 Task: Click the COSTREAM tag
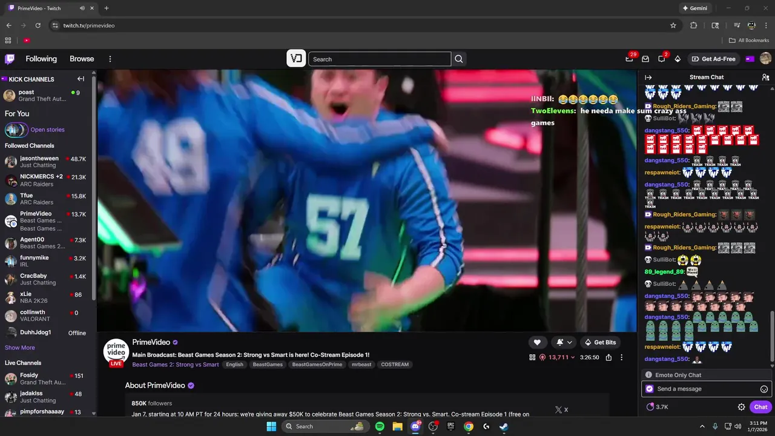(395, 365)
